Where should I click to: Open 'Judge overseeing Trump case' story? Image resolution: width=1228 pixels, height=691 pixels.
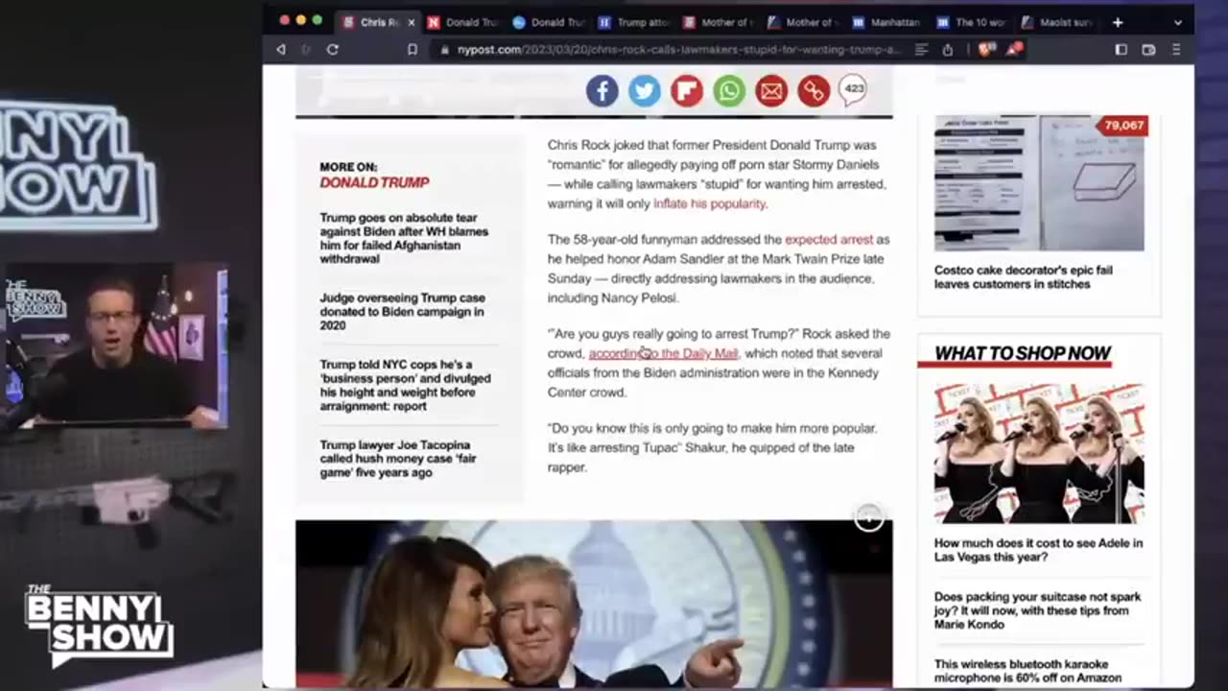(402, 312)
